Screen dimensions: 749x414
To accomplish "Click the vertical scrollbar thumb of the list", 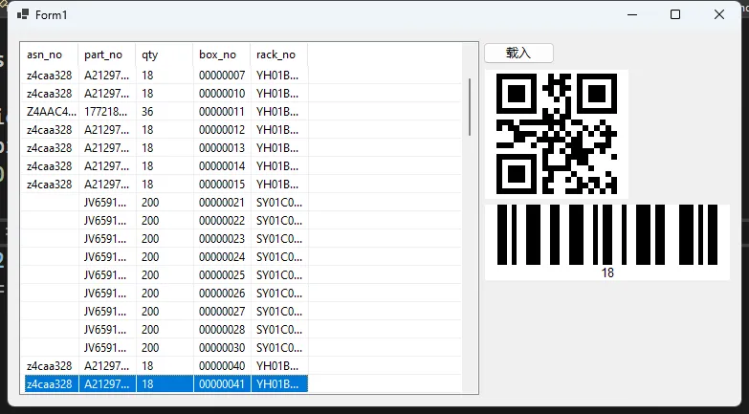I will (470, 107).
